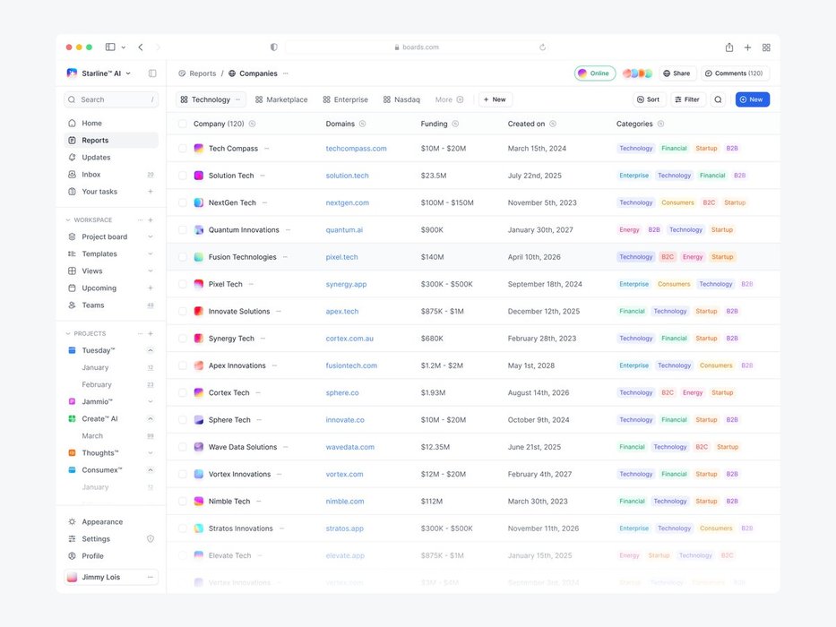Switch to the Nasdaq tab
This screenshot has height=627, width=836.
click(401, 99)
